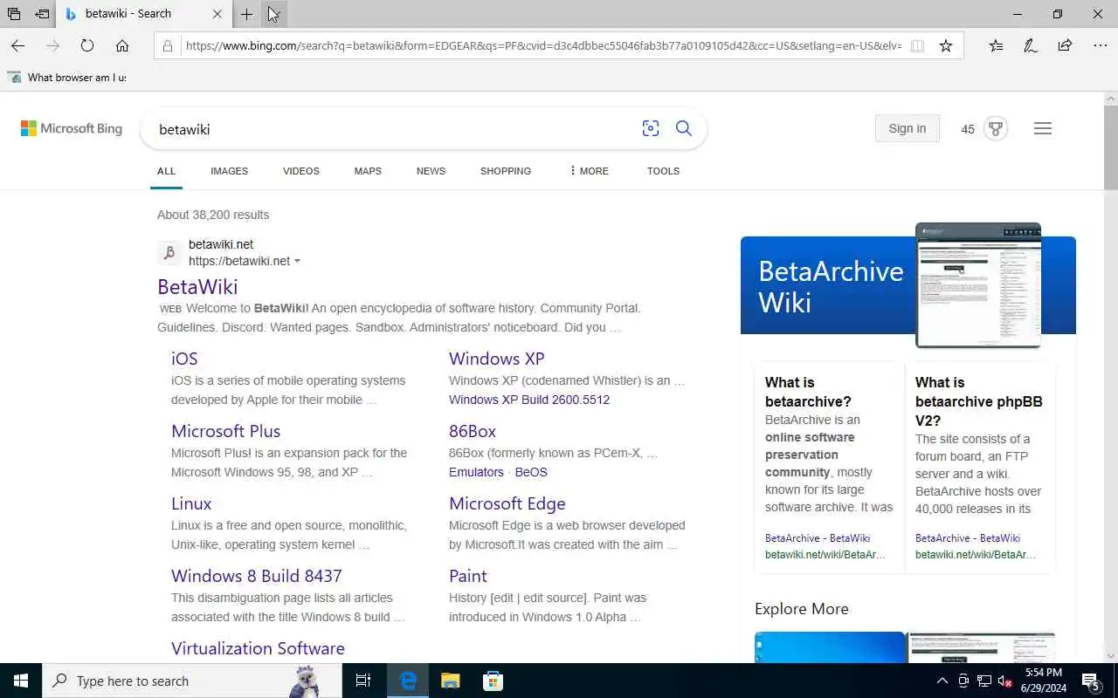Open the Microsoft Plus sublink

[225, 431]
